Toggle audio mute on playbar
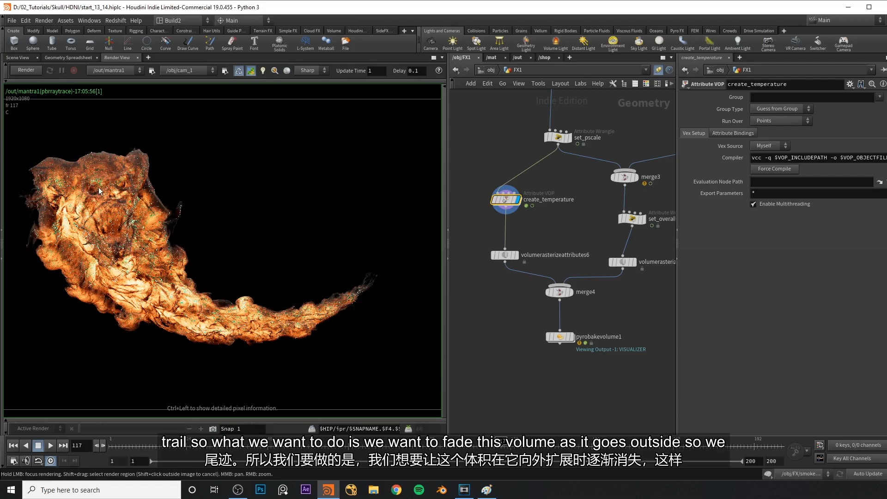The height and width of the screenshot is (499, 887). tap(26, 461)
